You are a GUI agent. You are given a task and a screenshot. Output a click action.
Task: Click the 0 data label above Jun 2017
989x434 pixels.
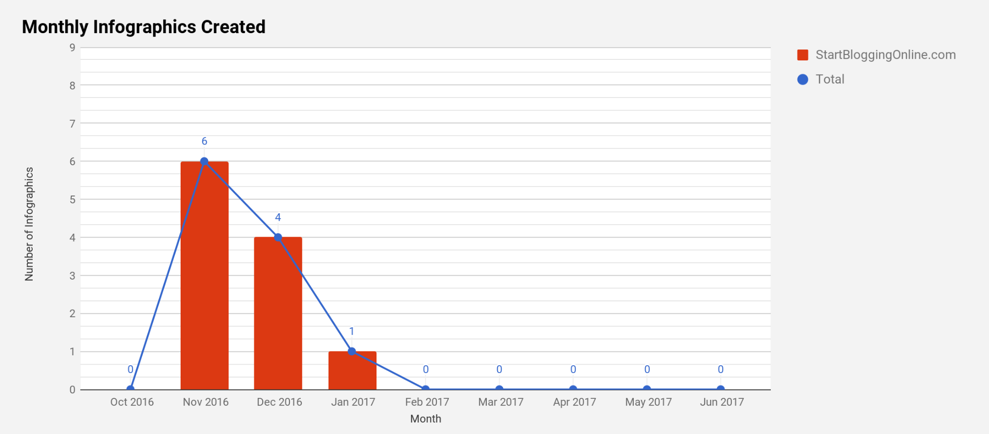click(x=721, y=369)
